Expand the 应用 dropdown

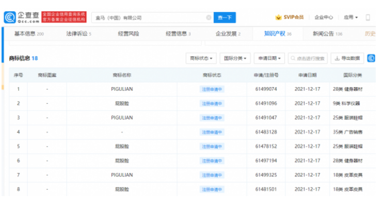point(350,18)
